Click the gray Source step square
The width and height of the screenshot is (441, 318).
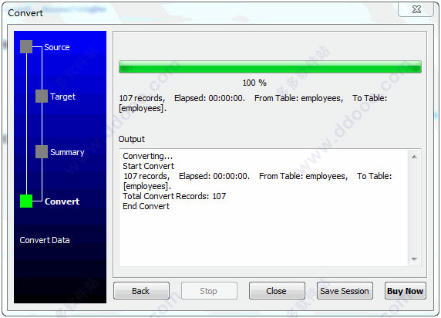[26, 47]
